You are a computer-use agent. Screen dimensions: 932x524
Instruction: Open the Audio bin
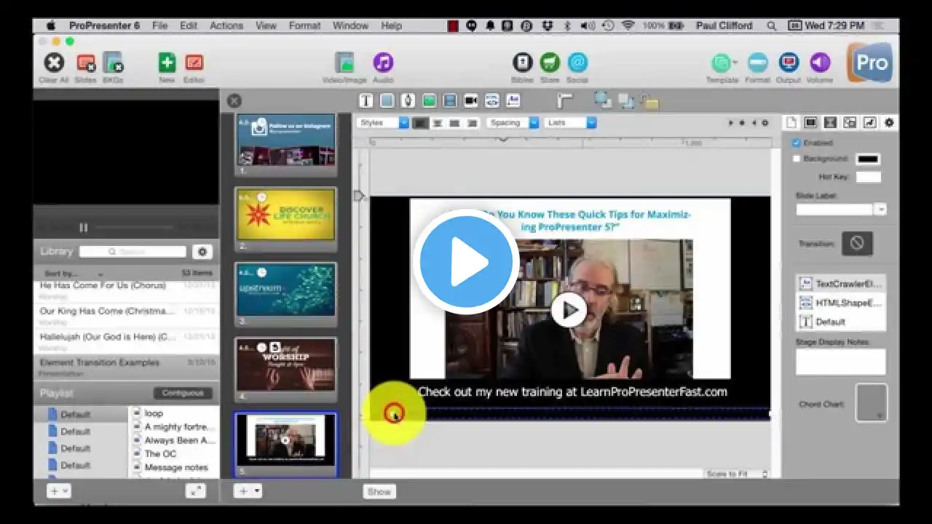[383, 63]
